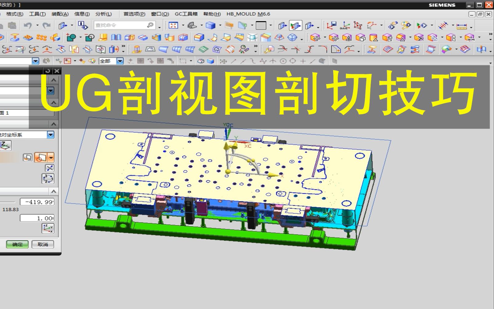This screenshot has height=309, width=494.
Task: Click the Undo arrow icon
Action: pyautogui.click(x=28, y=25)
